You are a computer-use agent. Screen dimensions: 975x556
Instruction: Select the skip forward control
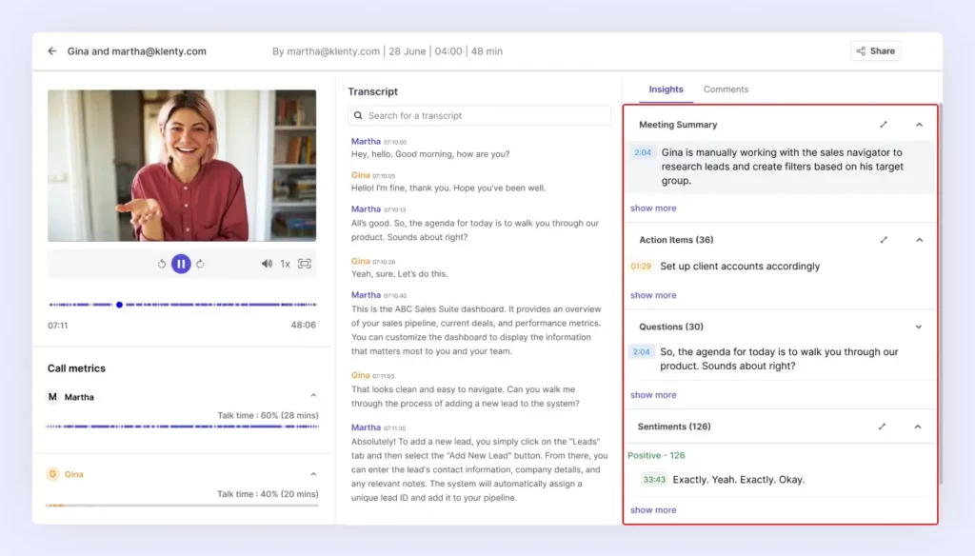click(202, 264)
